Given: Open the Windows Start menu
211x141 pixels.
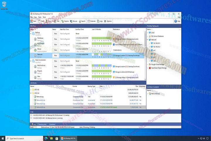Looking at the screenshot, I should pyautogui.click(x=3, y=138).
